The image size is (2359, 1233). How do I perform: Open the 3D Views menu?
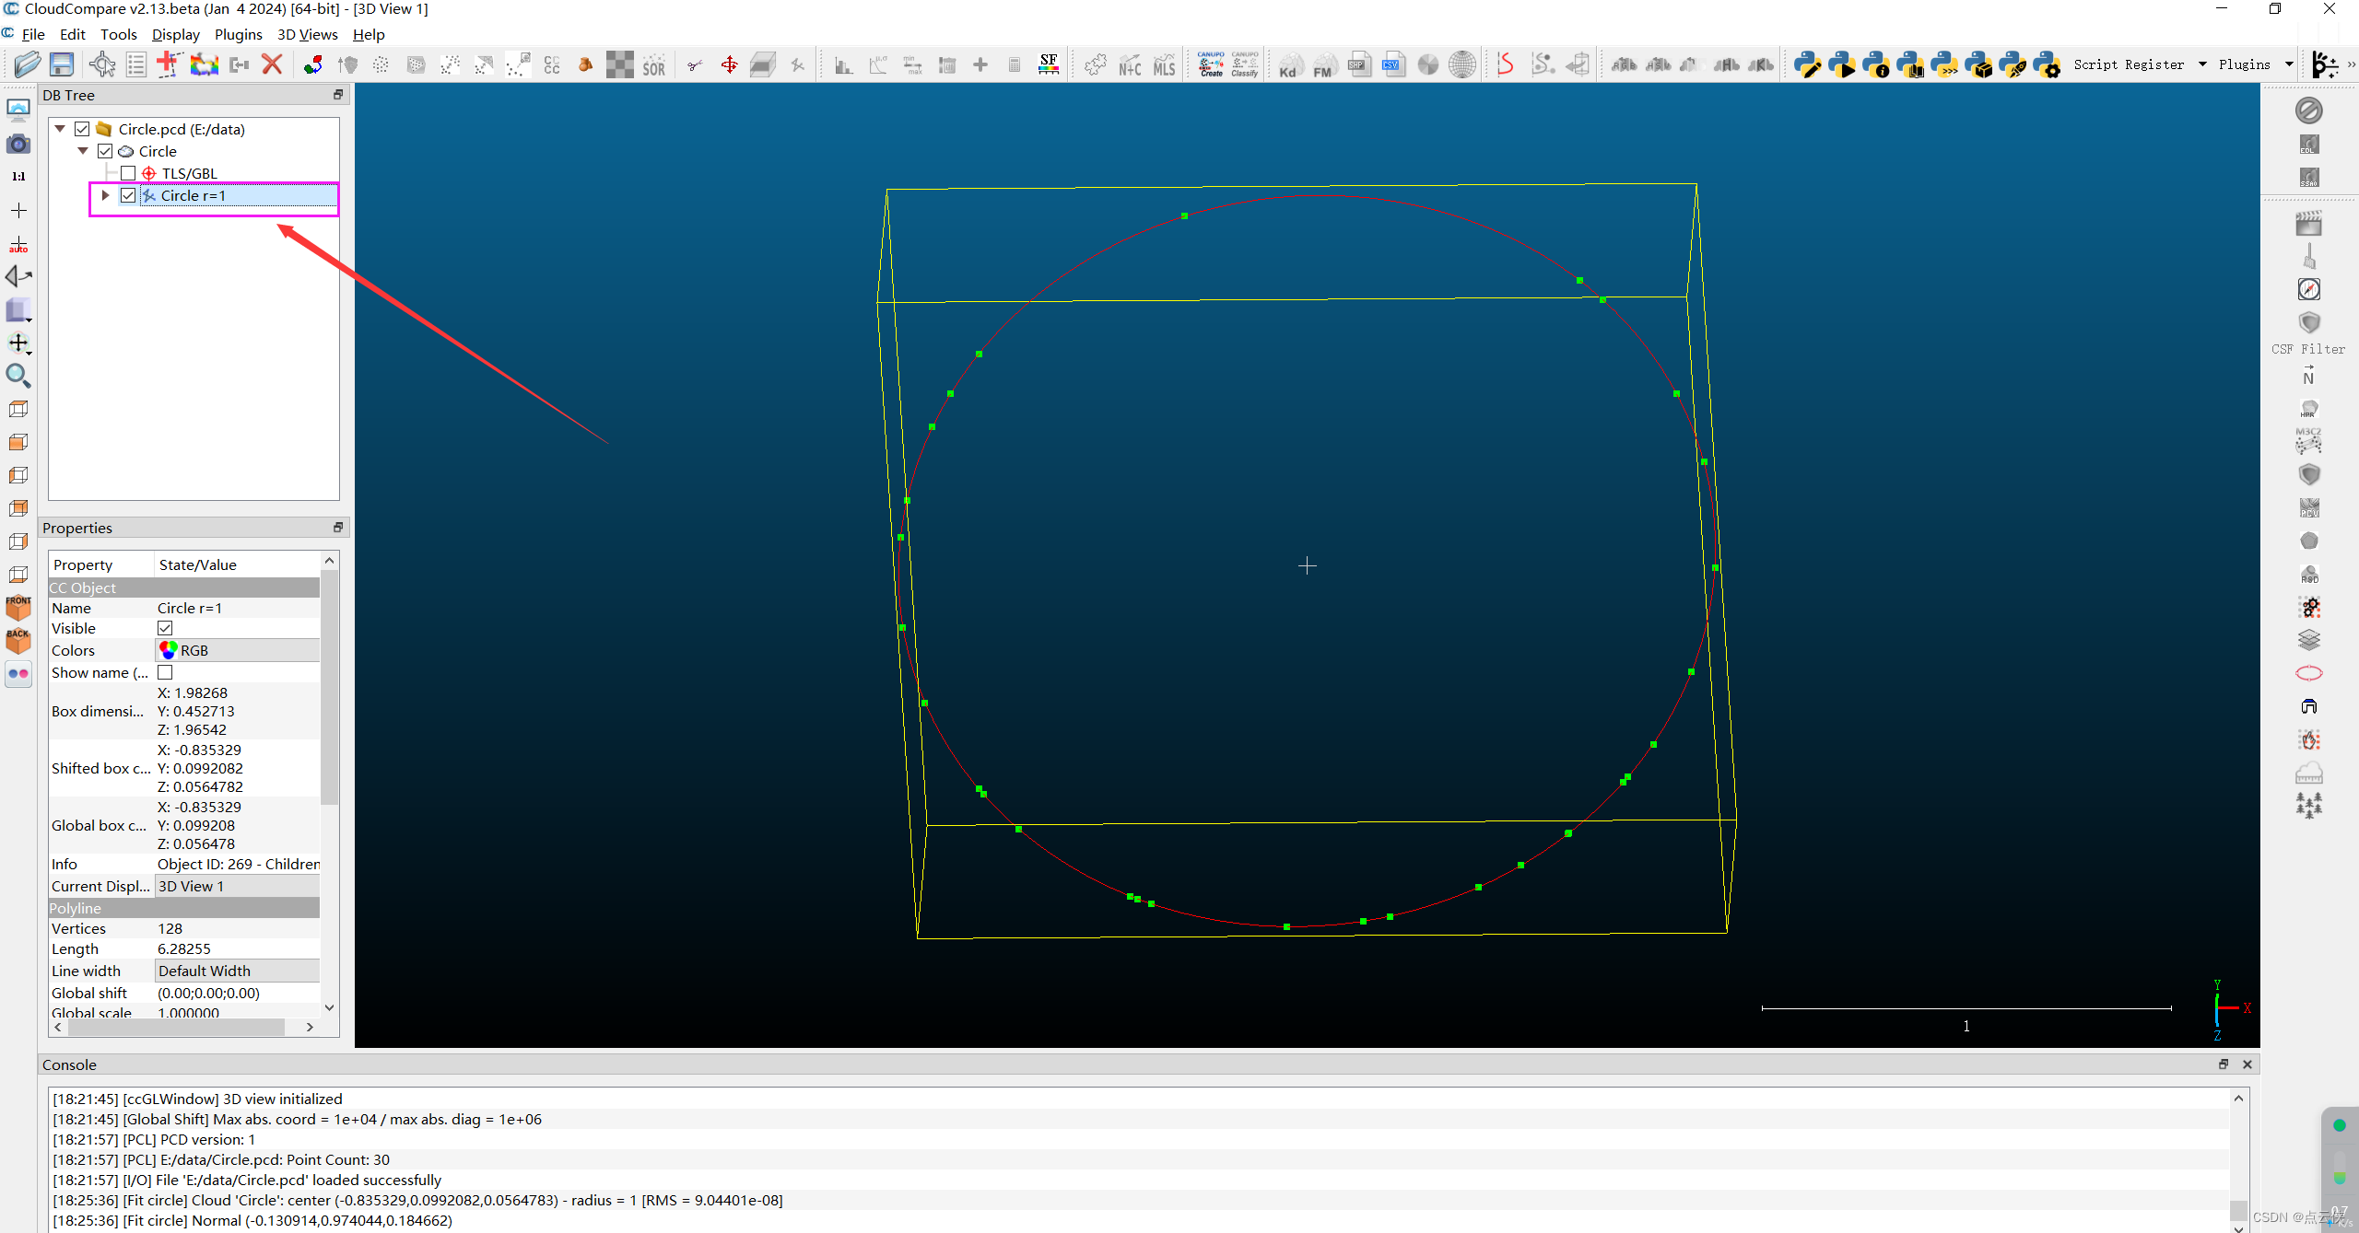pyautogui.click(x=307, y=34)
